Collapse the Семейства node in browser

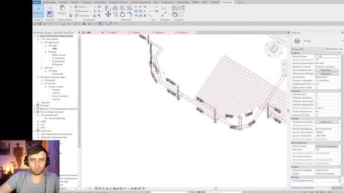click(34, 131)
